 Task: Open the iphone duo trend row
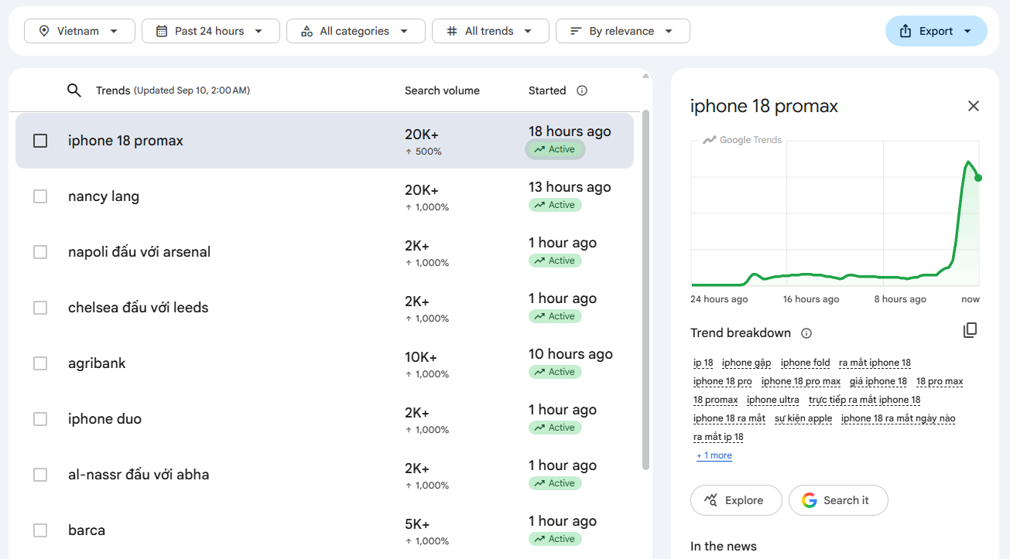coord(324,419)
